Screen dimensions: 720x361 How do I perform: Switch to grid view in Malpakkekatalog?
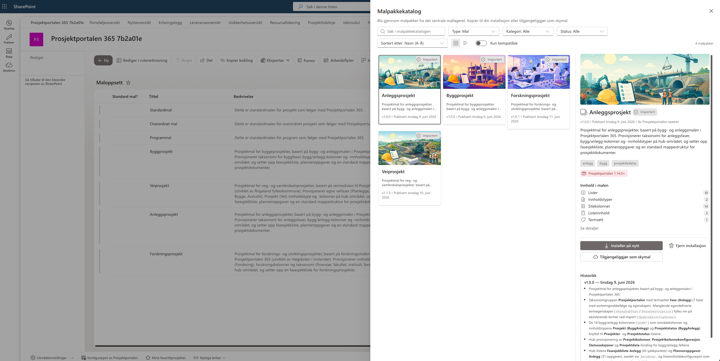coord(456,43)
